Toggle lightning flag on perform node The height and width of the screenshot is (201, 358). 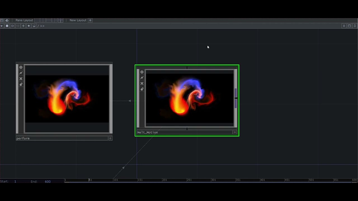[x=21, y=73]
